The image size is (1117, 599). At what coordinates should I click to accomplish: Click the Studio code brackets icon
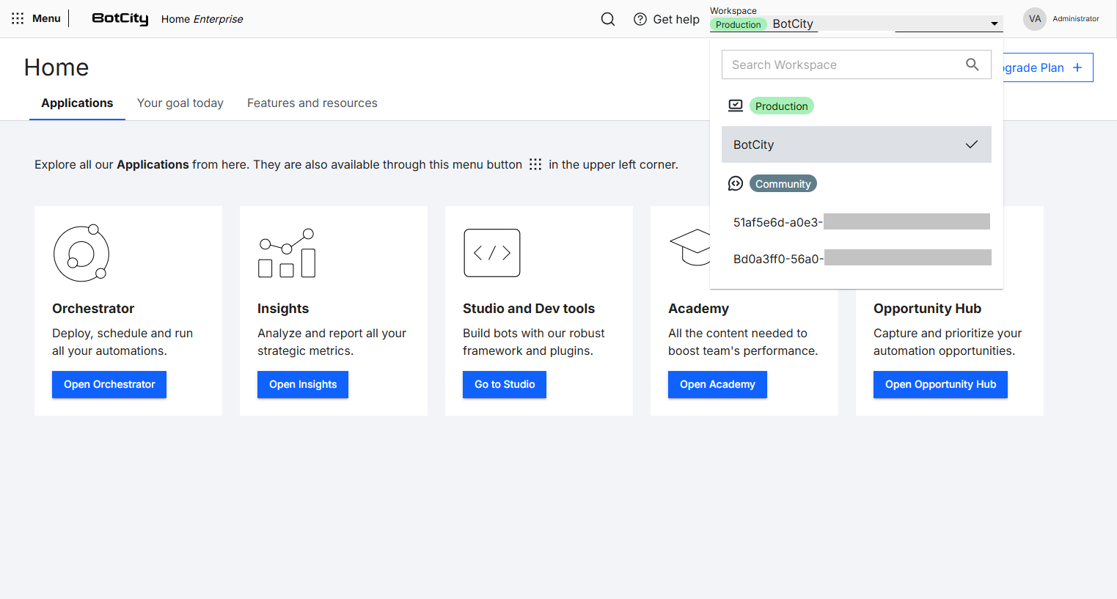pos(491,253)
